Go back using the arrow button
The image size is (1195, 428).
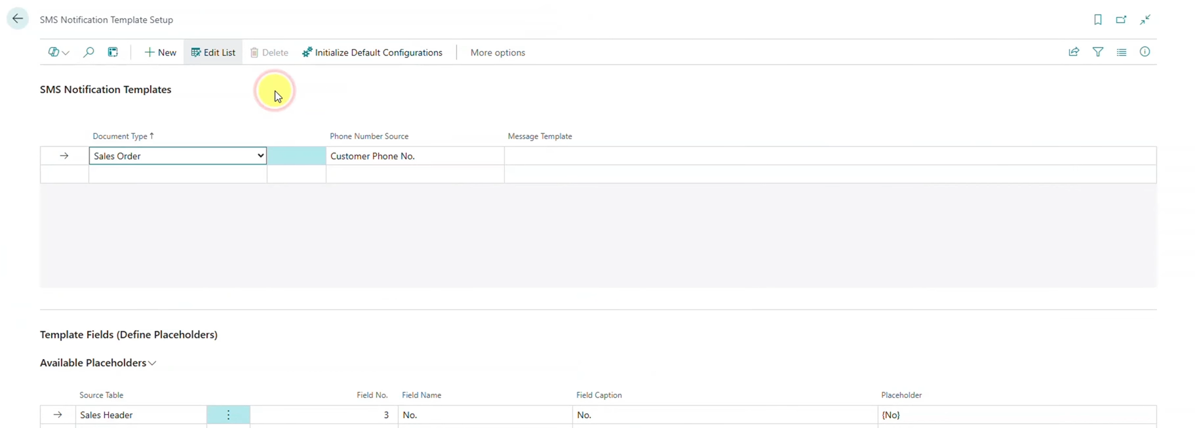click(x=18, y=19)
